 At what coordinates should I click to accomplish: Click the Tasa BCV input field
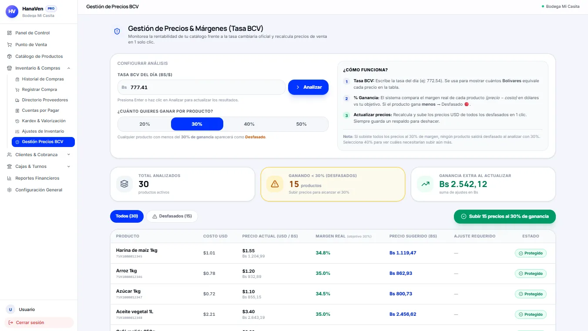click(x=202, y=87)
